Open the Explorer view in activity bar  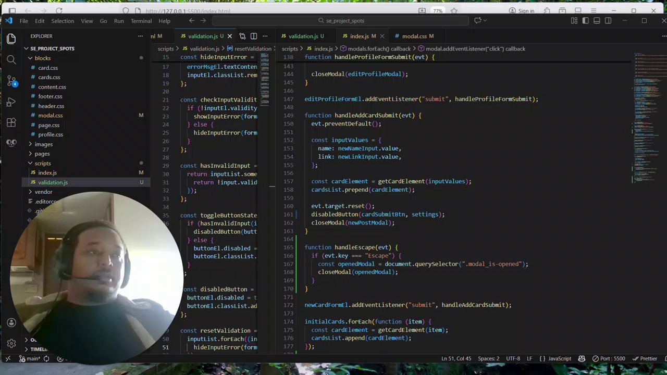[11, 39]
